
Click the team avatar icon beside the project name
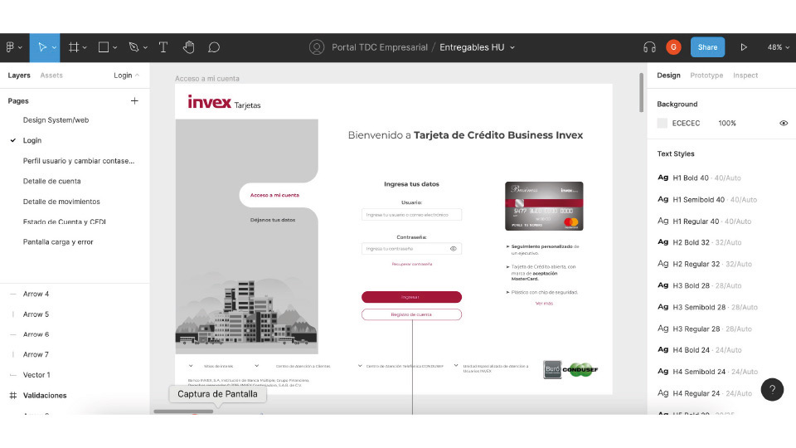pos(317,47)
